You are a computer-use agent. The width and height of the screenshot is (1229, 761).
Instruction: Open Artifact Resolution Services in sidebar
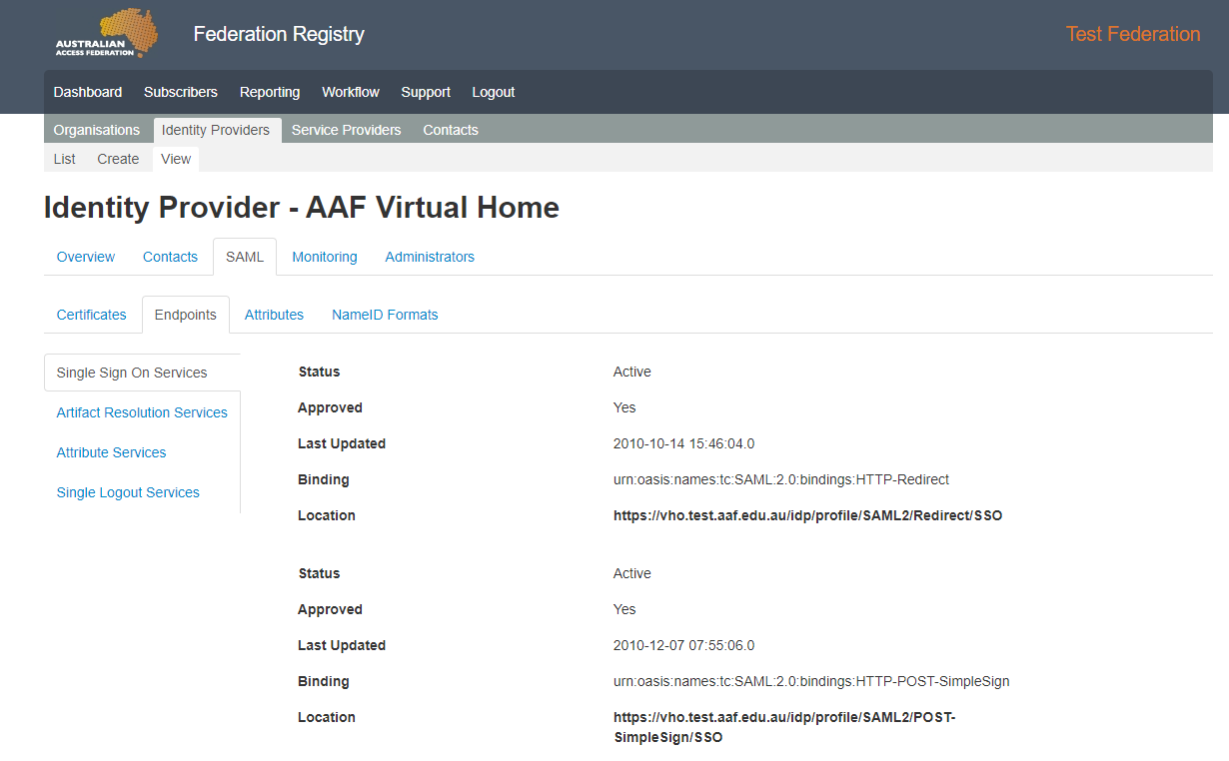pyautogui.click(x=142, y=412)
